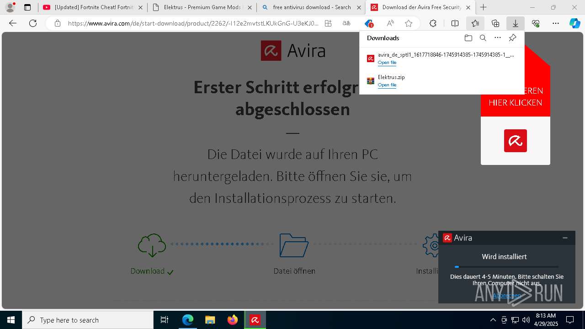
Task: Open the tab actions menu icon
Action: 27,7
